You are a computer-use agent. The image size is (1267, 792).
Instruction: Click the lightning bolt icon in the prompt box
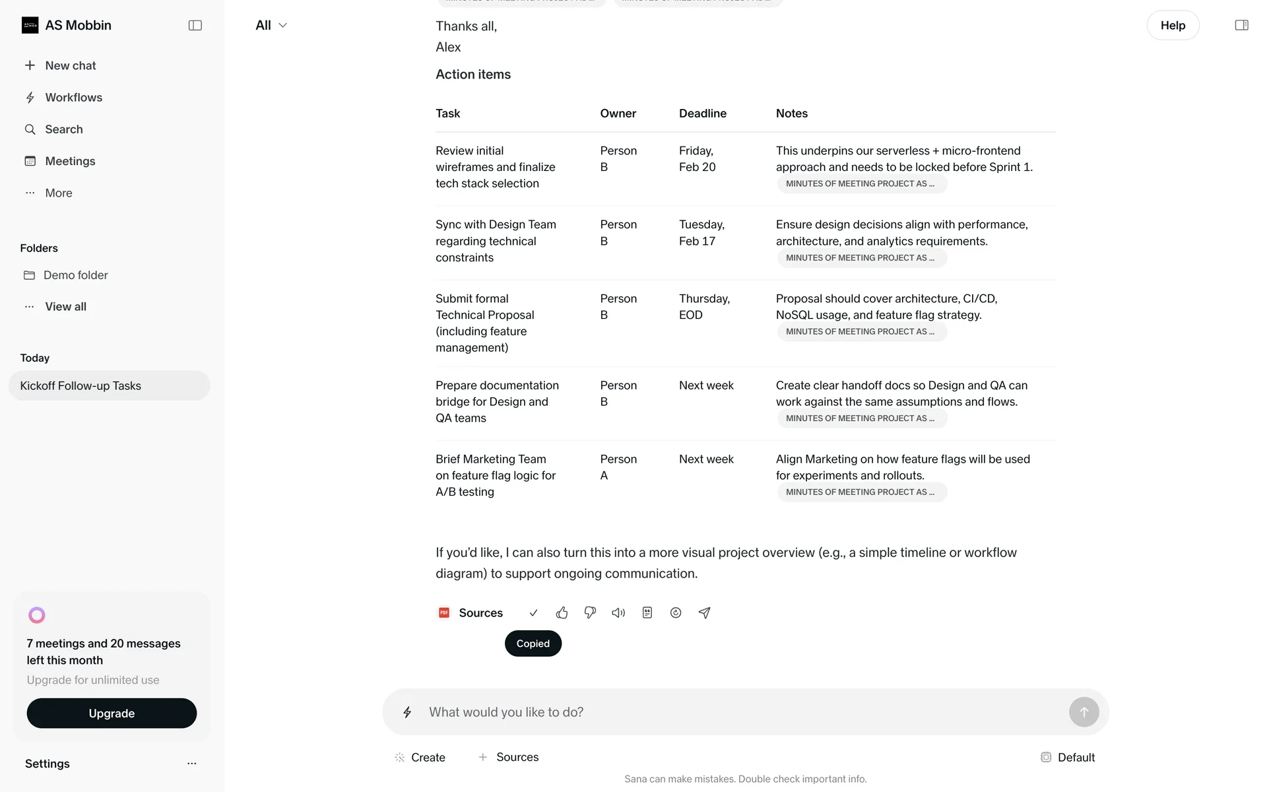point(407,712)
